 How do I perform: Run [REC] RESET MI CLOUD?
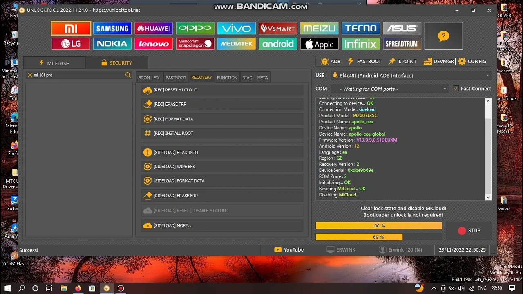222,90
